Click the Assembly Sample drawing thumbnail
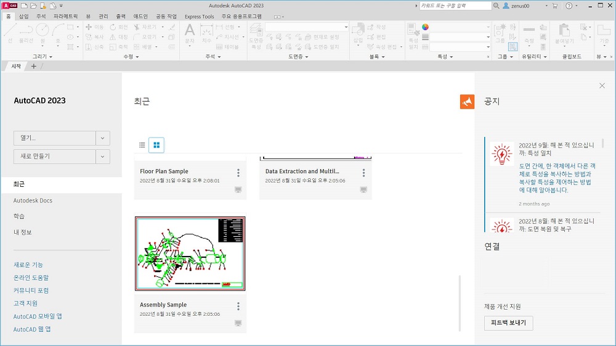Viewport: 616px width, 346px height. (x=190, y=253)
